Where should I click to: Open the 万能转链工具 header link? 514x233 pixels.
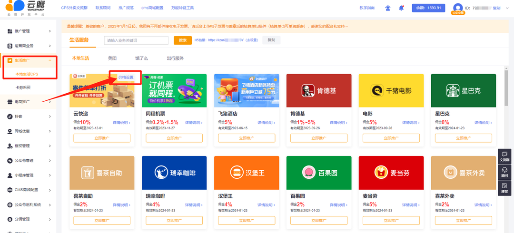tap(183, 8)
